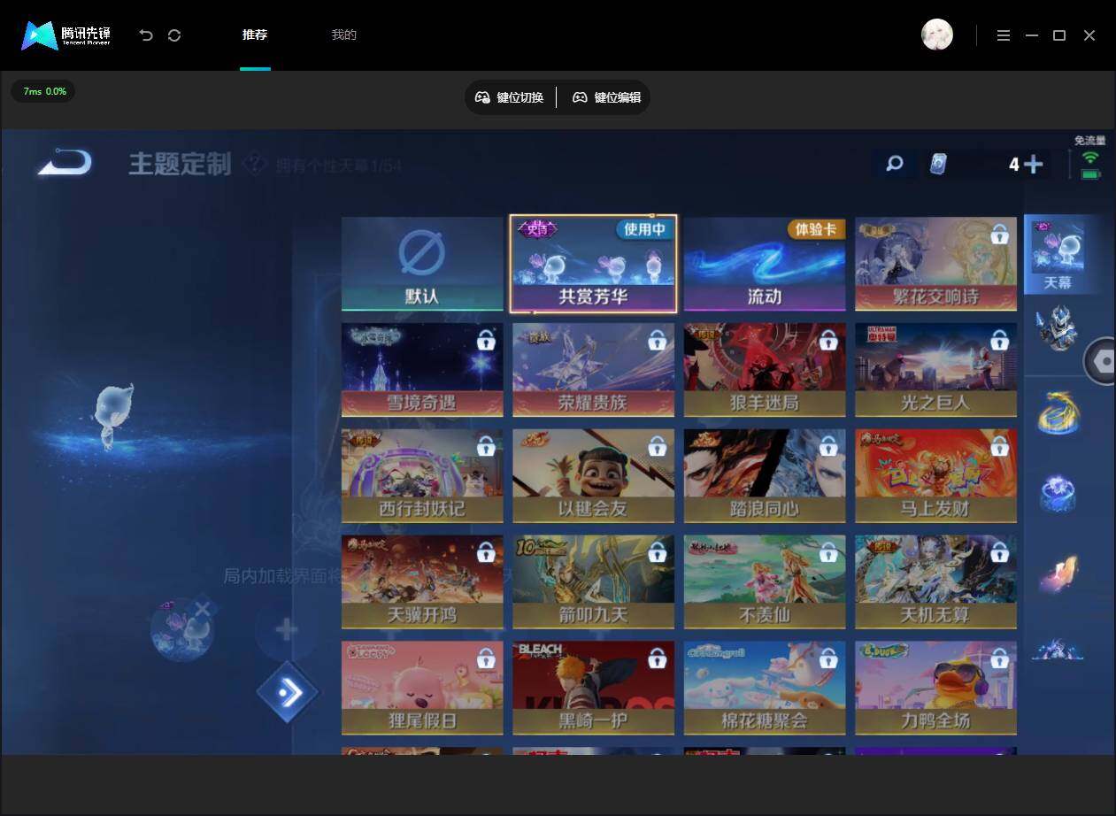Click the plus icon beside count 4

tap(1033, 164)
